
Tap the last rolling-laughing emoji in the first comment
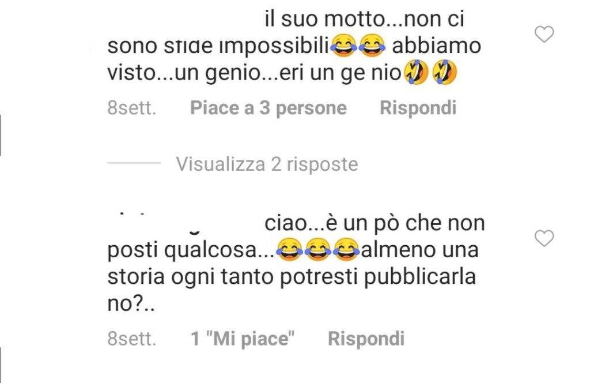(x=444, y=72)
